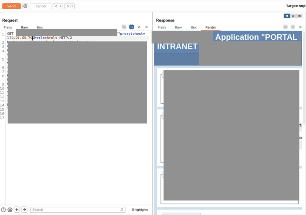Viewport: 306px width, 215px height.
Task: Click the Send request button
Action: [11, 6]
